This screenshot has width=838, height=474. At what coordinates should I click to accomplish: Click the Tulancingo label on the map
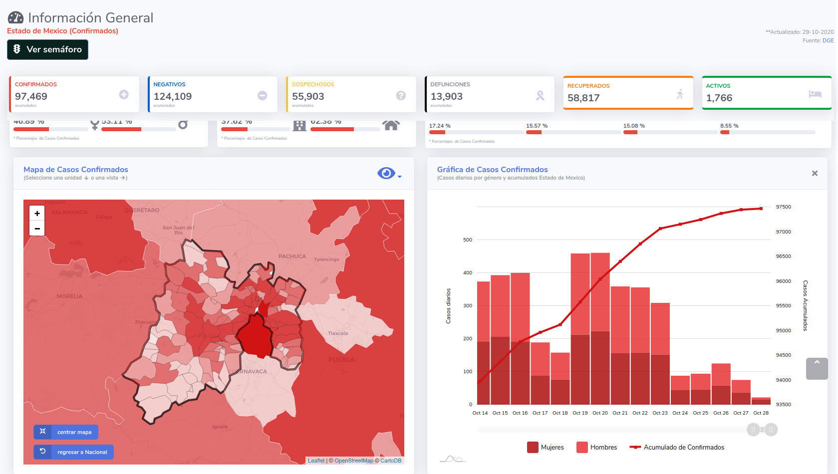pyautogui.click(x=326, y=259)
